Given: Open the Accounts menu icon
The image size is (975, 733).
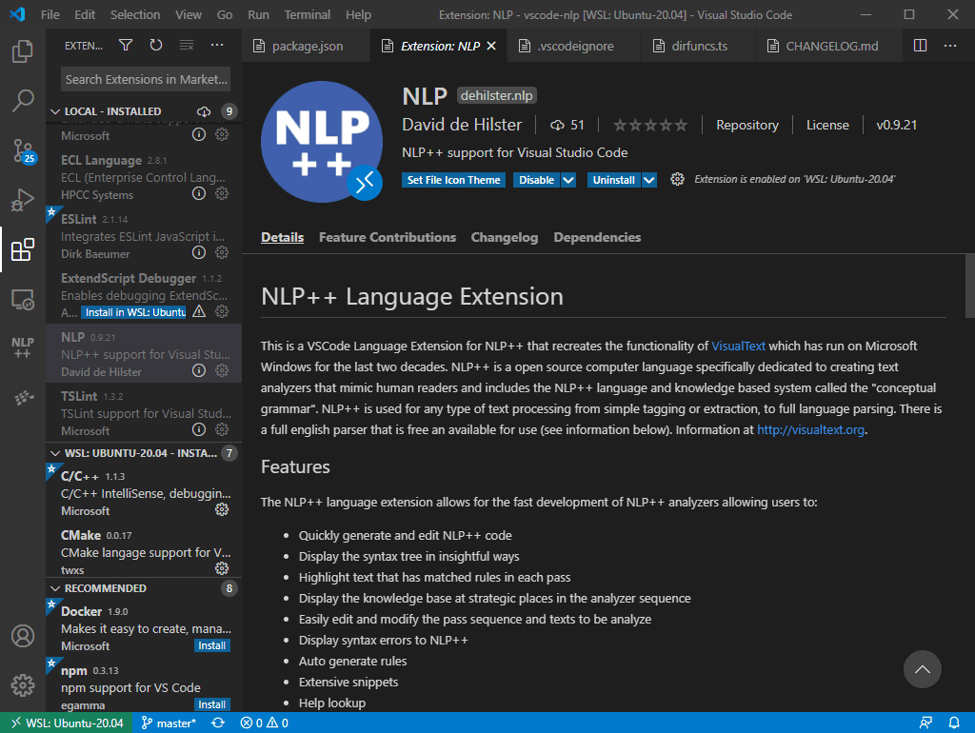Looking at the screenshot, I should pos(23,636).
